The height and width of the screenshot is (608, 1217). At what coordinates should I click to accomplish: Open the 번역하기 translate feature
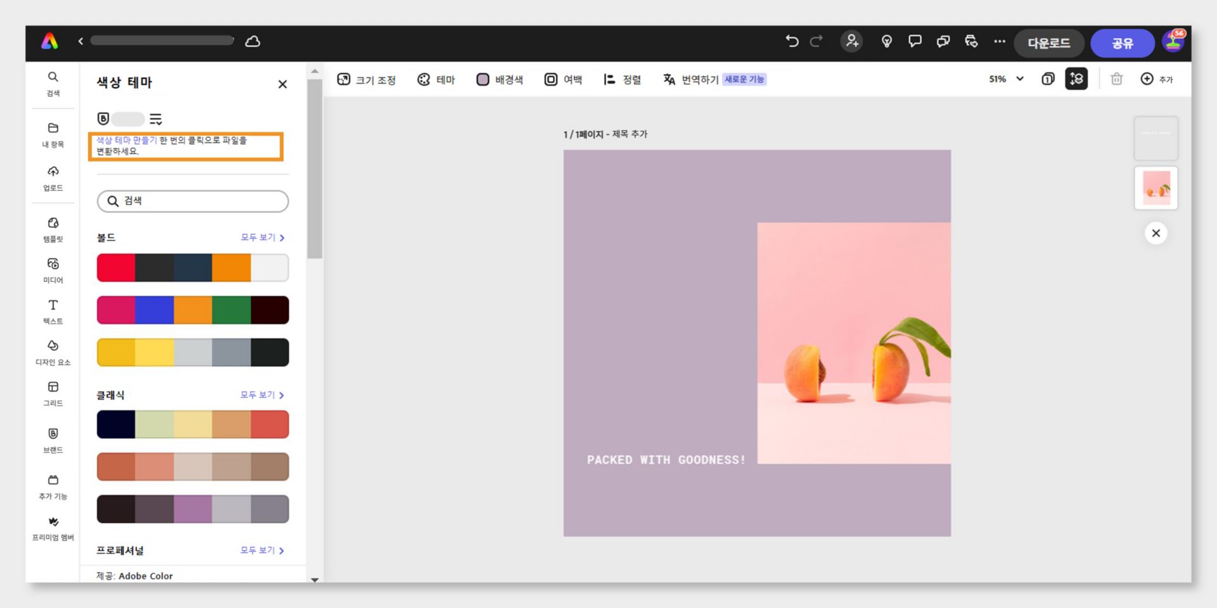[x=690, y=79]
